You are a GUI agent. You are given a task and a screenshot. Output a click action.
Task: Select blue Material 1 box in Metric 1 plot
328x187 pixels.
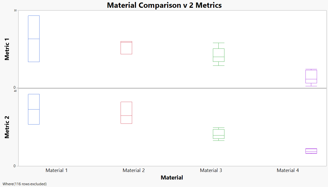(x=34, y=39)
